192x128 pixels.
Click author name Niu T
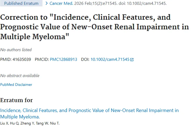point(55,123)
